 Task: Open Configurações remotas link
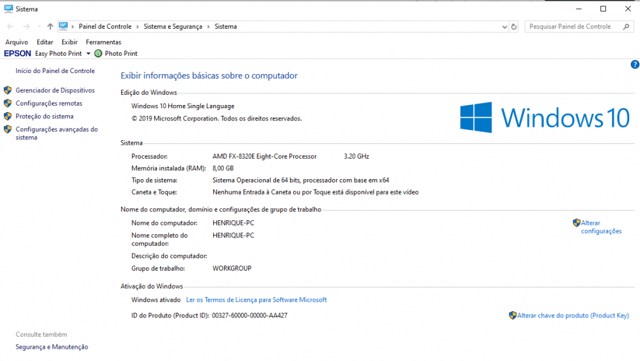[x=49, y=103]
